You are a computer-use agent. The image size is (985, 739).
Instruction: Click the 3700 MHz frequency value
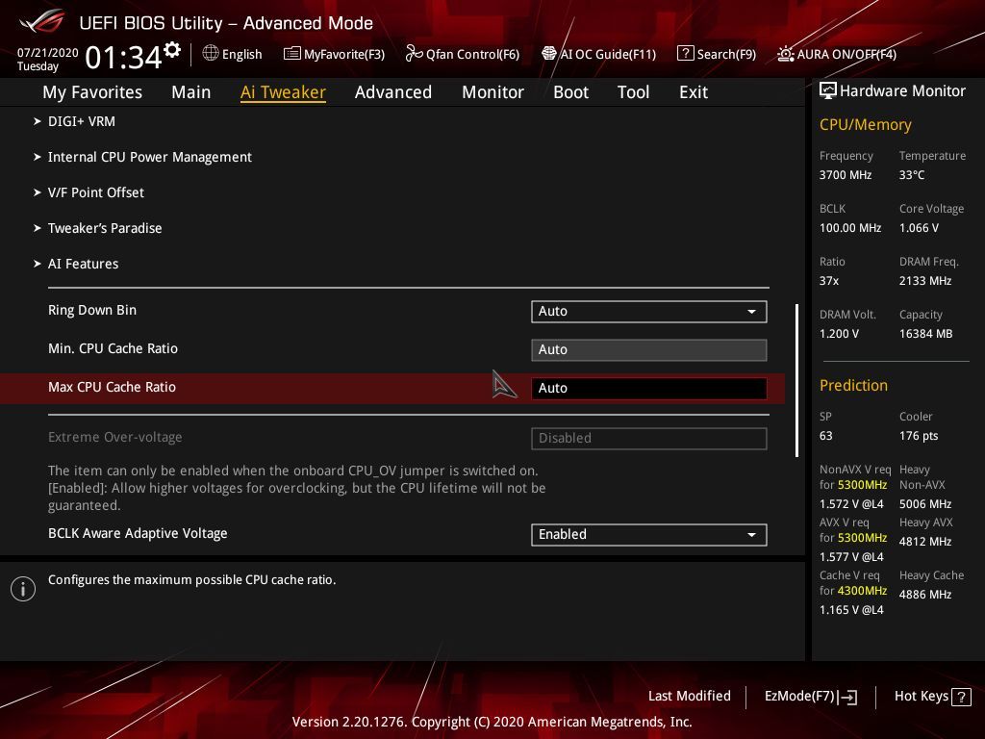tap(846, 175)
